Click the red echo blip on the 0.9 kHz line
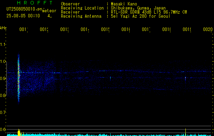This screenshot has height=136, width=214. pos(185,78)
